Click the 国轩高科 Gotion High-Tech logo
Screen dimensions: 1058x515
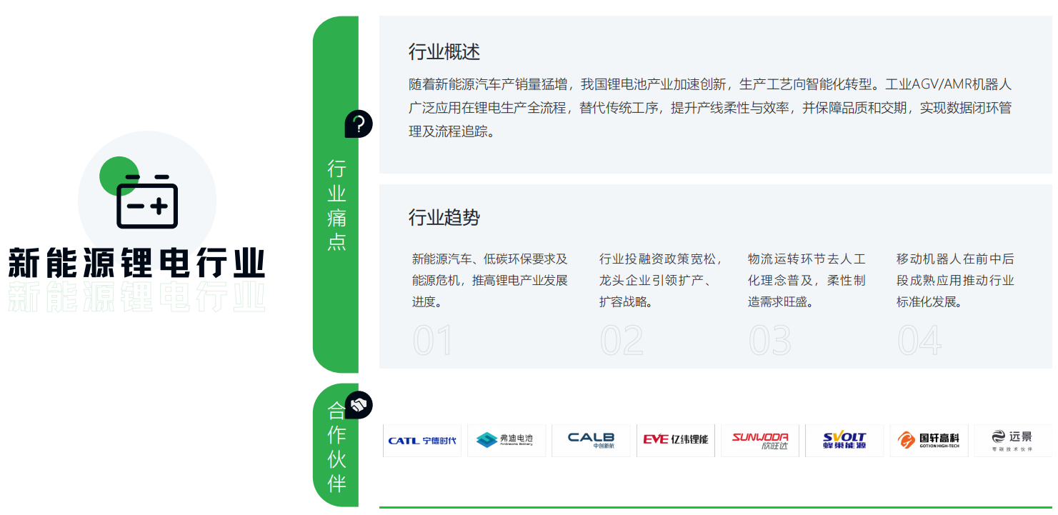929,440
